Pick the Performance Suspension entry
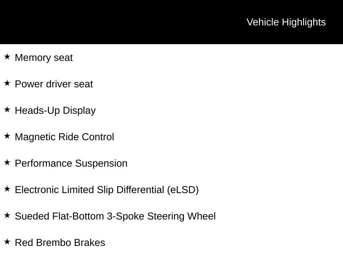Image resolution: width=343 pixels, height=257 pixels. tap(71, 163)
